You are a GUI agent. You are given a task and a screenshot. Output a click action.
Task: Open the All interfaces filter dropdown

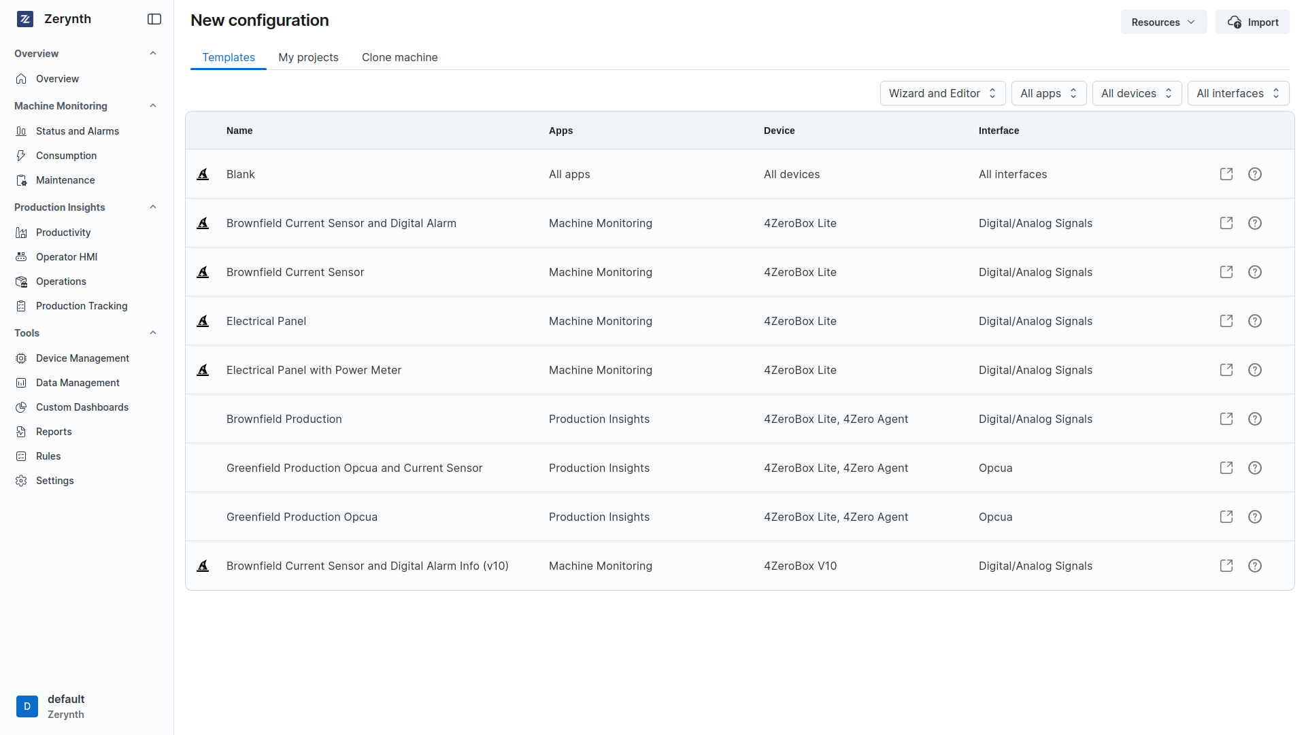click(1238, 93)
